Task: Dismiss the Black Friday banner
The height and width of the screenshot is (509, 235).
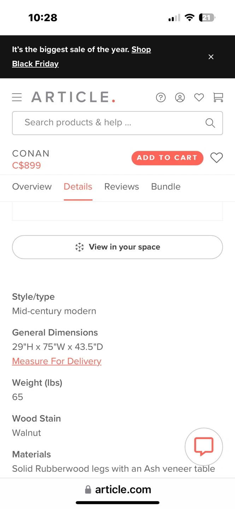Action: point(211,57)
